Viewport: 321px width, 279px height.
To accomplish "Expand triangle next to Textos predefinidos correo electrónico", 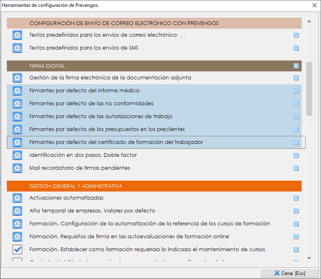I will point(183,35).
